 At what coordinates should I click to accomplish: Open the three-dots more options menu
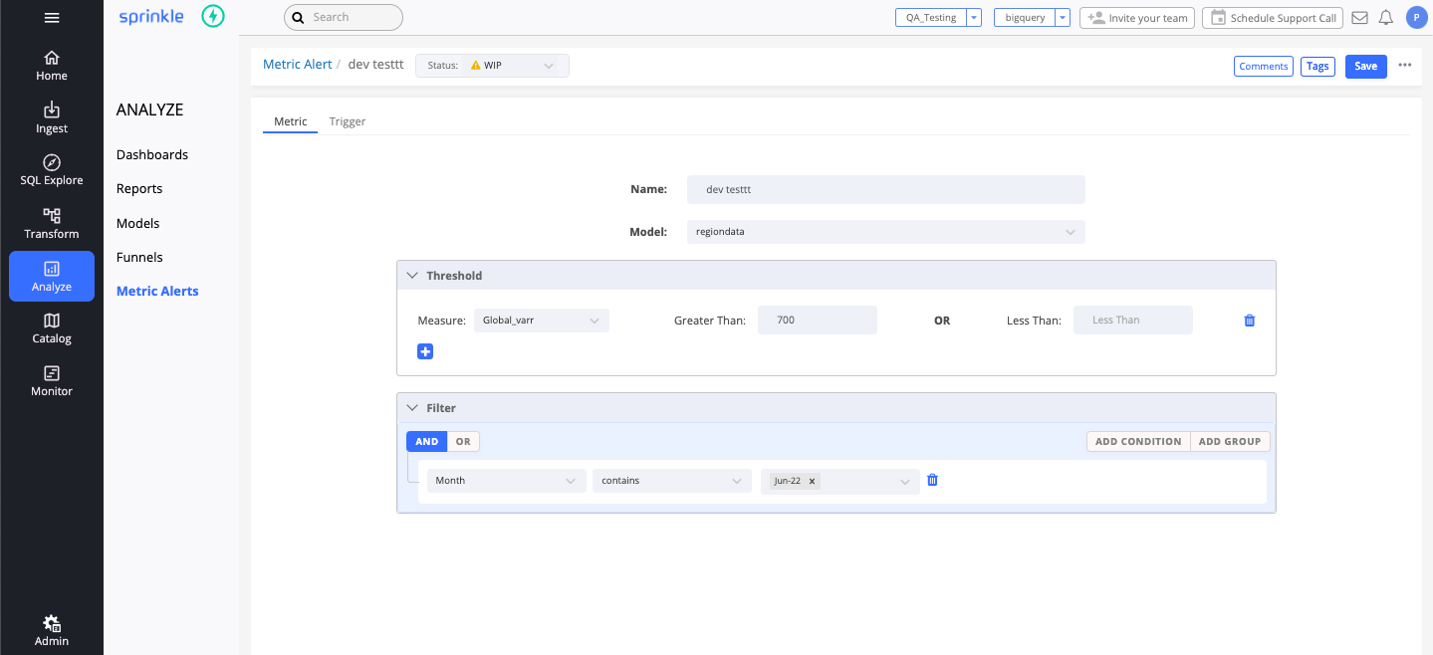pos(1405,66)
